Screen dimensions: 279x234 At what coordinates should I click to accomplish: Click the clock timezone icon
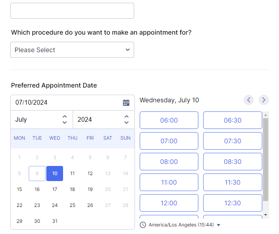click(x=143, y=225)
